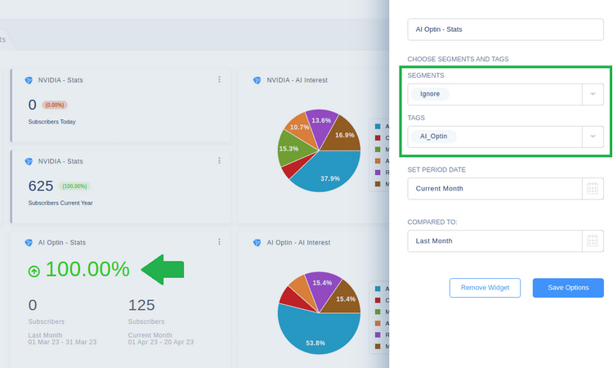
Task: Click the Save Options button
Action: [x=568, y=288]
